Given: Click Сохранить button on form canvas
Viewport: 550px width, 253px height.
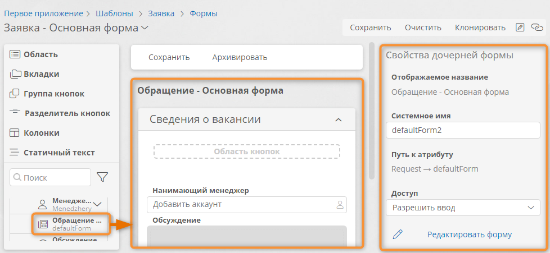Looking at the screenshot, I should (169, 57).
